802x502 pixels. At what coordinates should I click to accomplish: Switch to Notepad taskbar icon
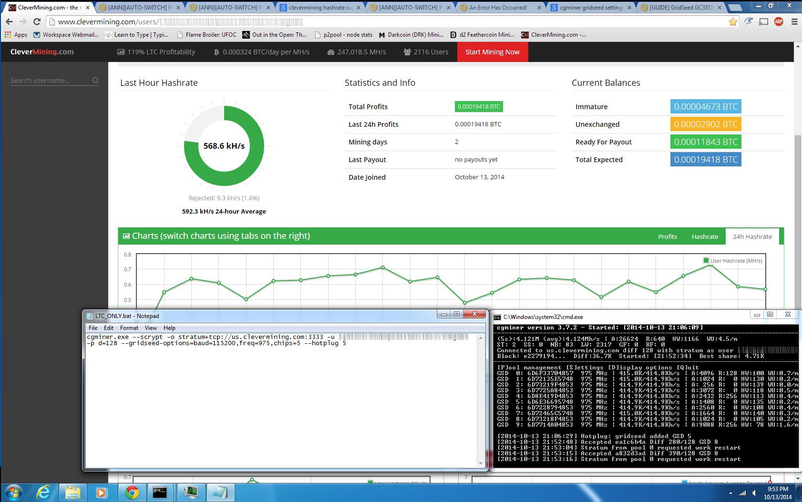click(x=220, y=492)
